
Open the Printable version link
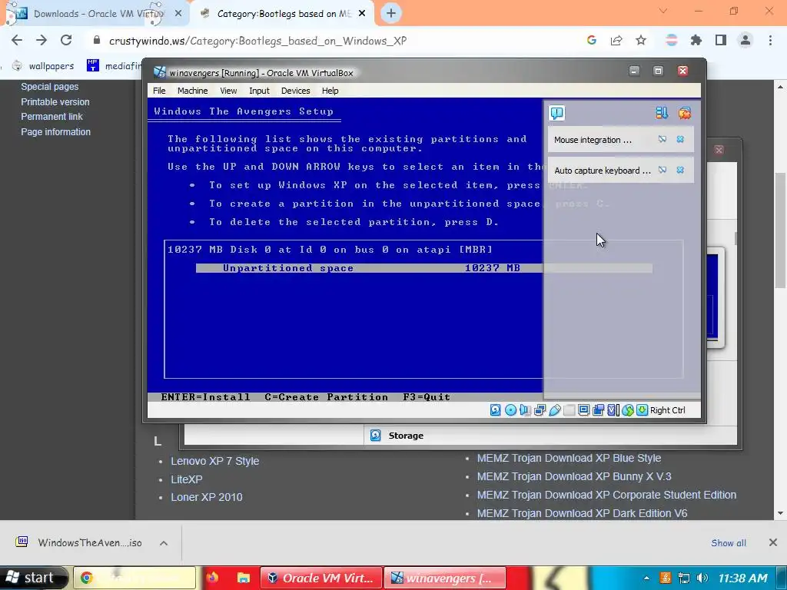pos(55,102)
